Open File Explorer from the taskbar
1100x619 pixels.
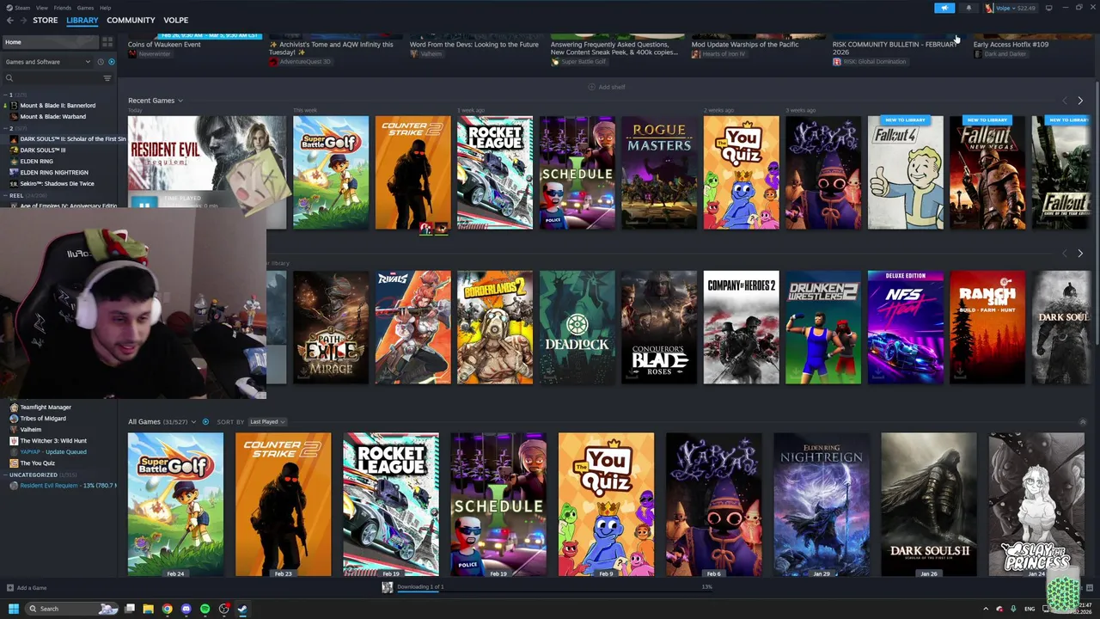[148, 609]
